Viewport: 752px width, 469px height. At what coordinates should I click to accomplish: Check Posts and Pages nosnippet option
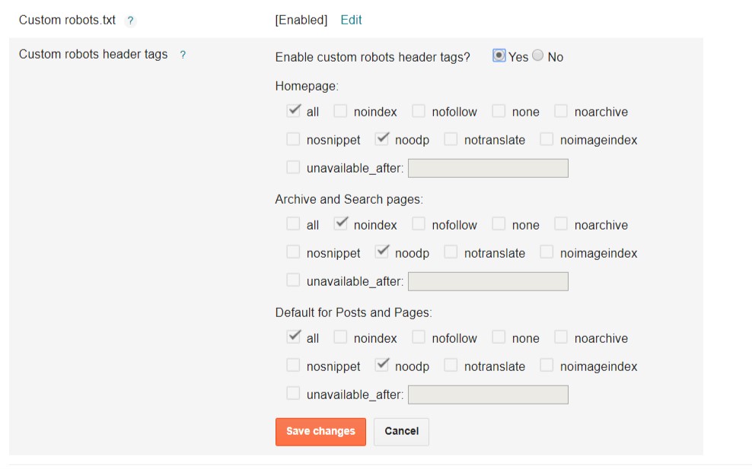(x=293, y=366)
